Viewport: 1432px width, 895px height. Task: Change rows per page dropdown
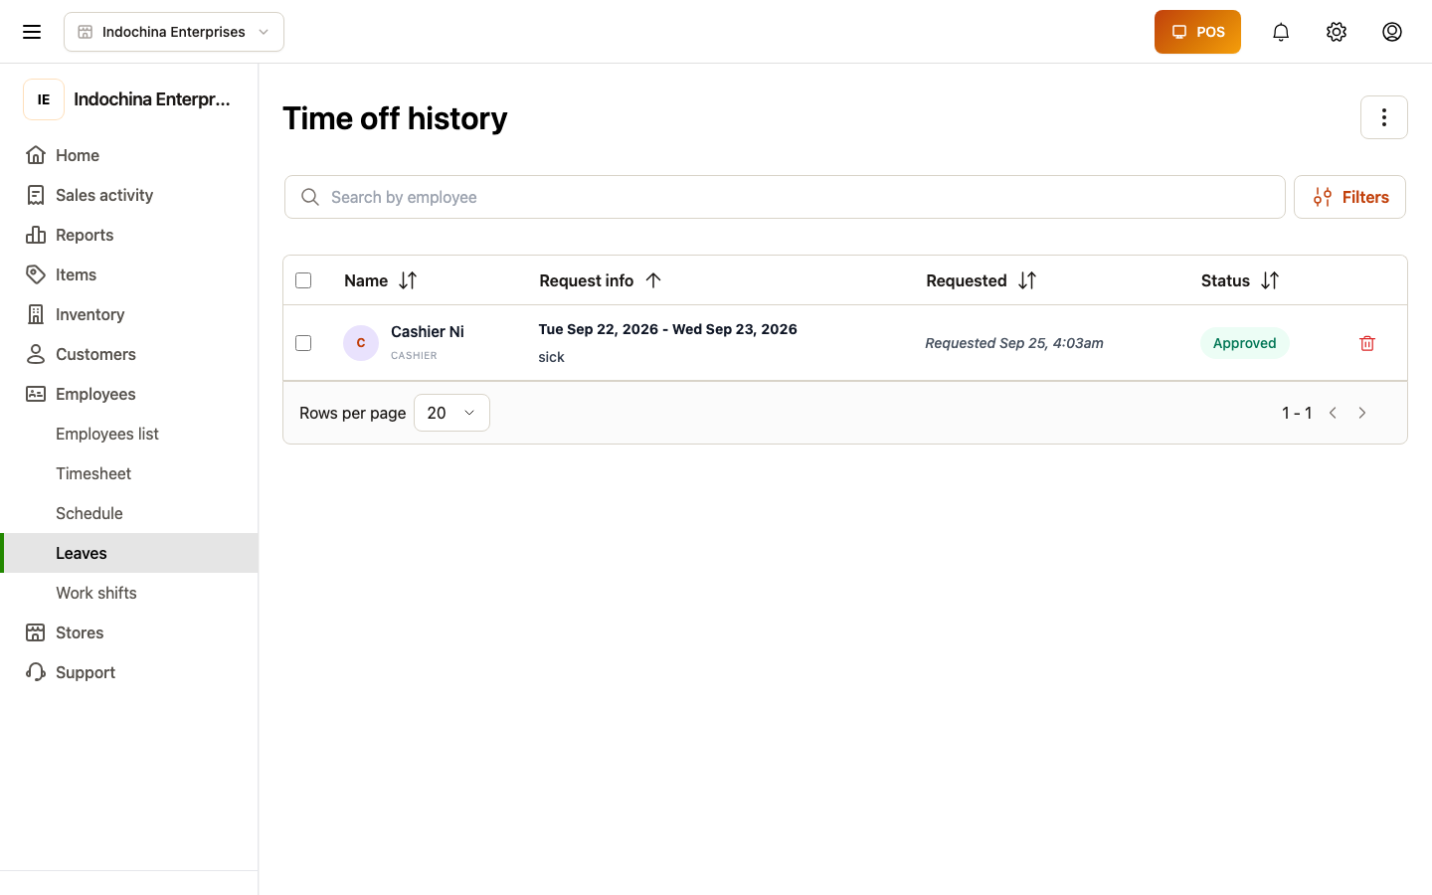click(451, 413)
